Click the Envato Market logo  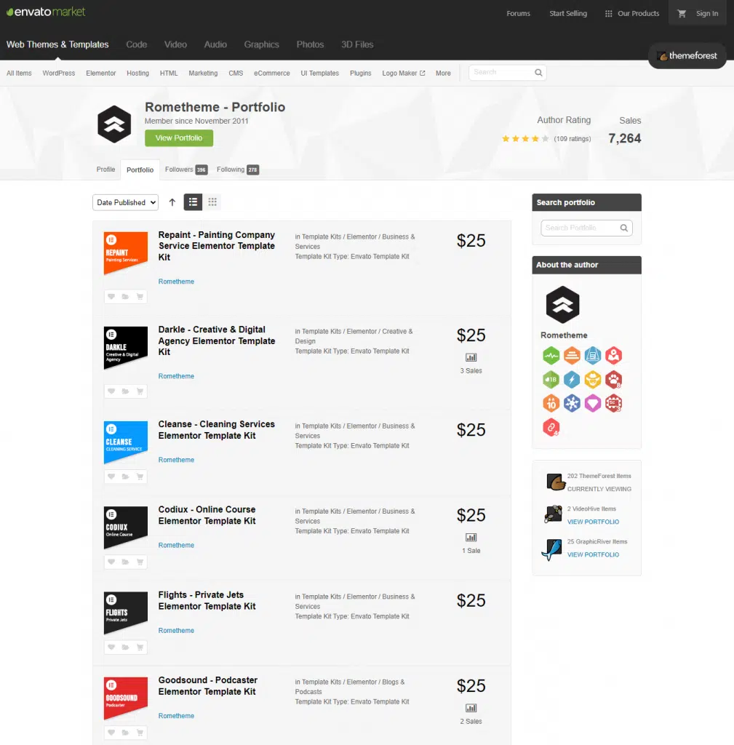(x=46, y=12)
